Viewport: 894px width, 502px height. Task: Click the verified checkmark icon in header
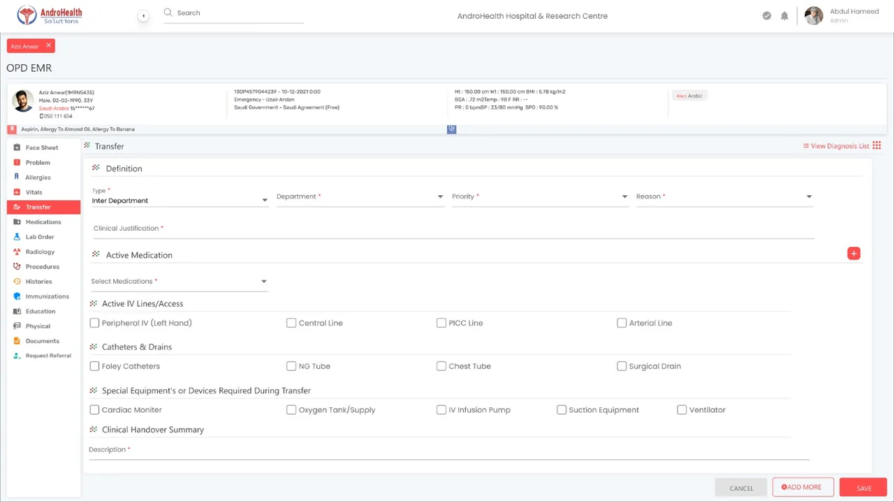coord(767,15)
